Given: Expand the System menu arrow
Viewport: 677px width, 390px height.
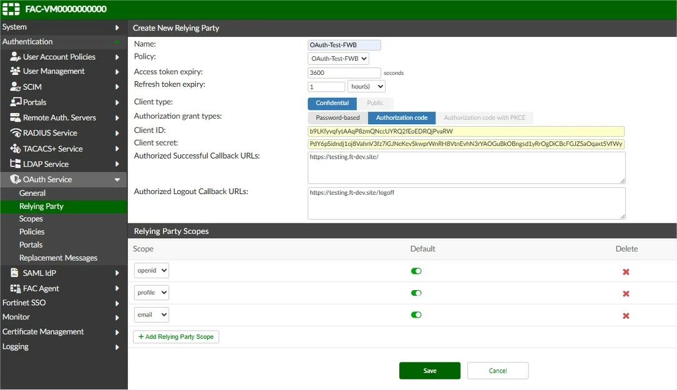Looking at the screenshot, I should [117, 27].
